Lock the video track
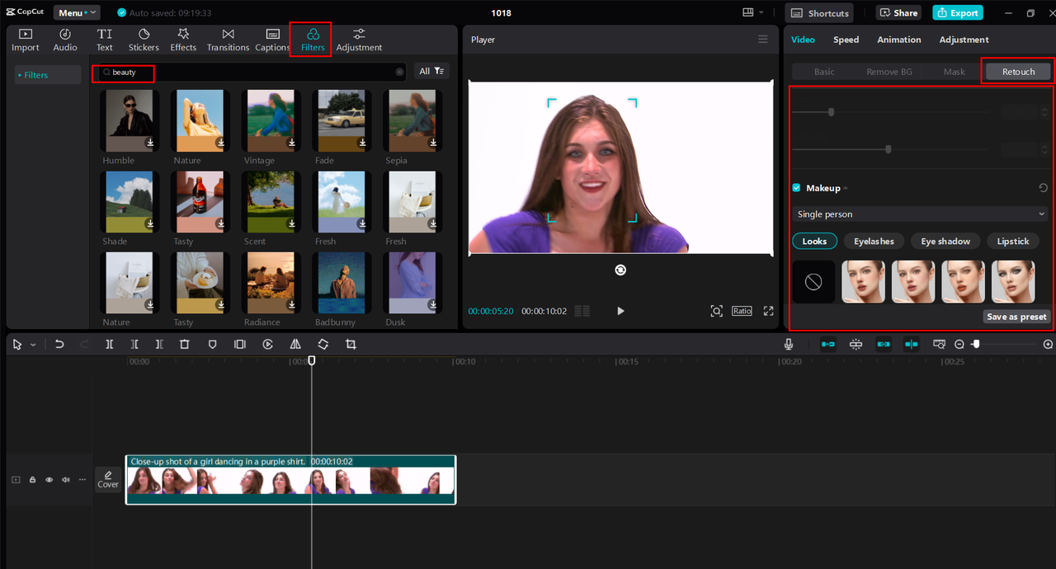This screenshot has width=1056, height=569. 32,479
